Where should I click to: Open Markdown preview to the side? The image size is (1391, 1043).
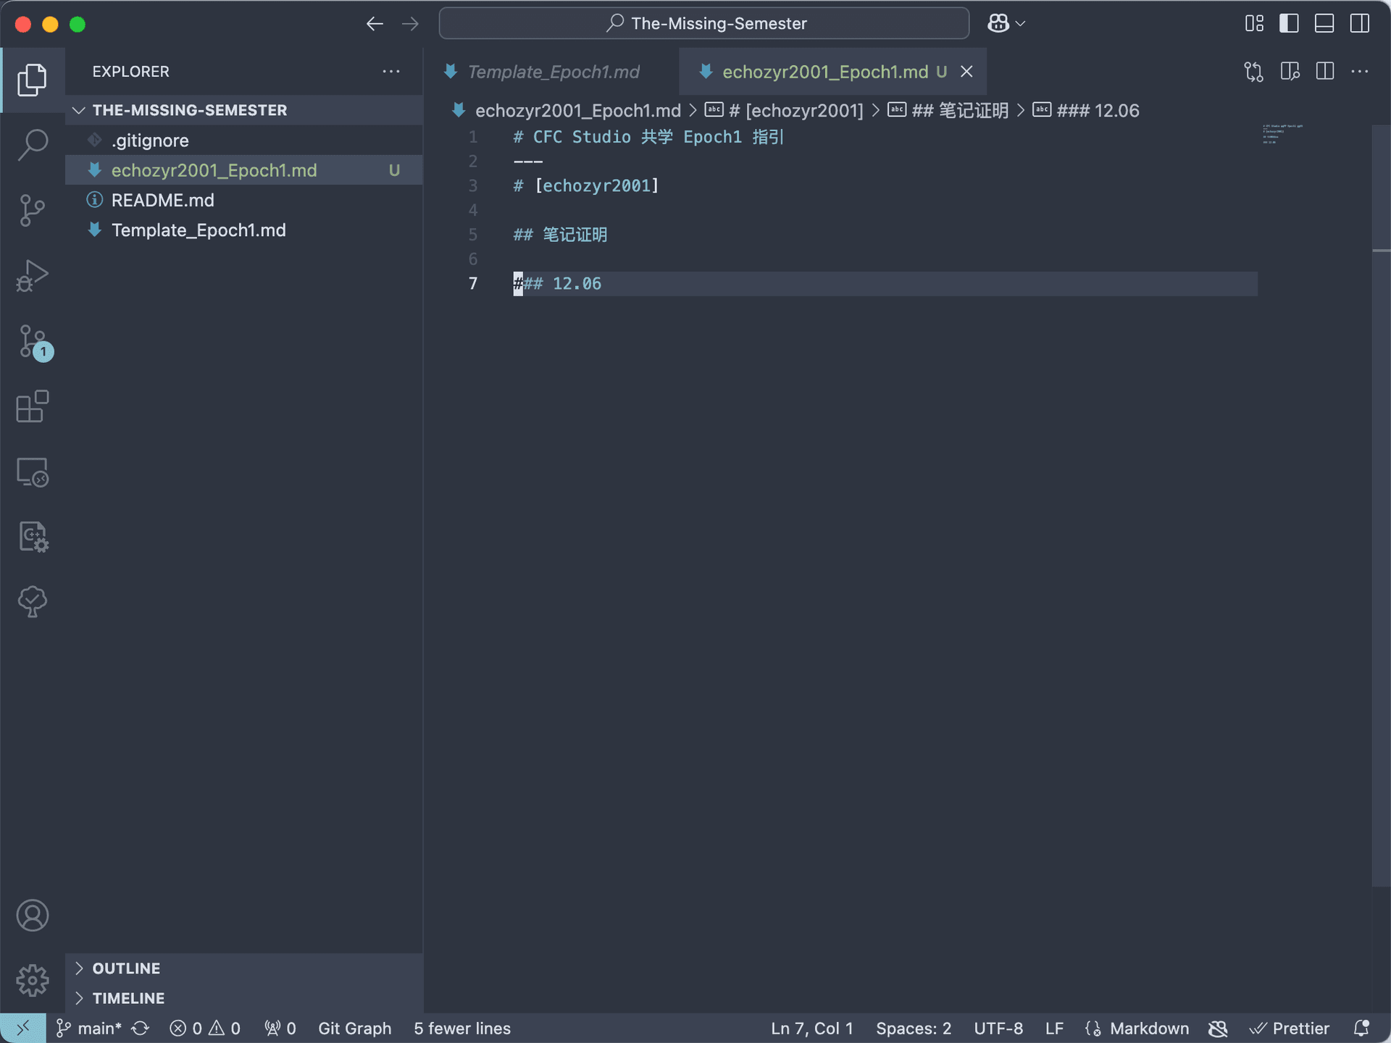point(1290,72)
